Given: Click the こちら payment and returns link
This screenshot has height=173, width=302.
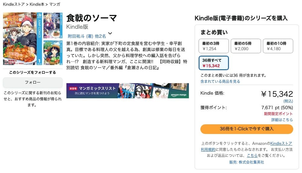Looking at the screenshot, I should [252, 155].
